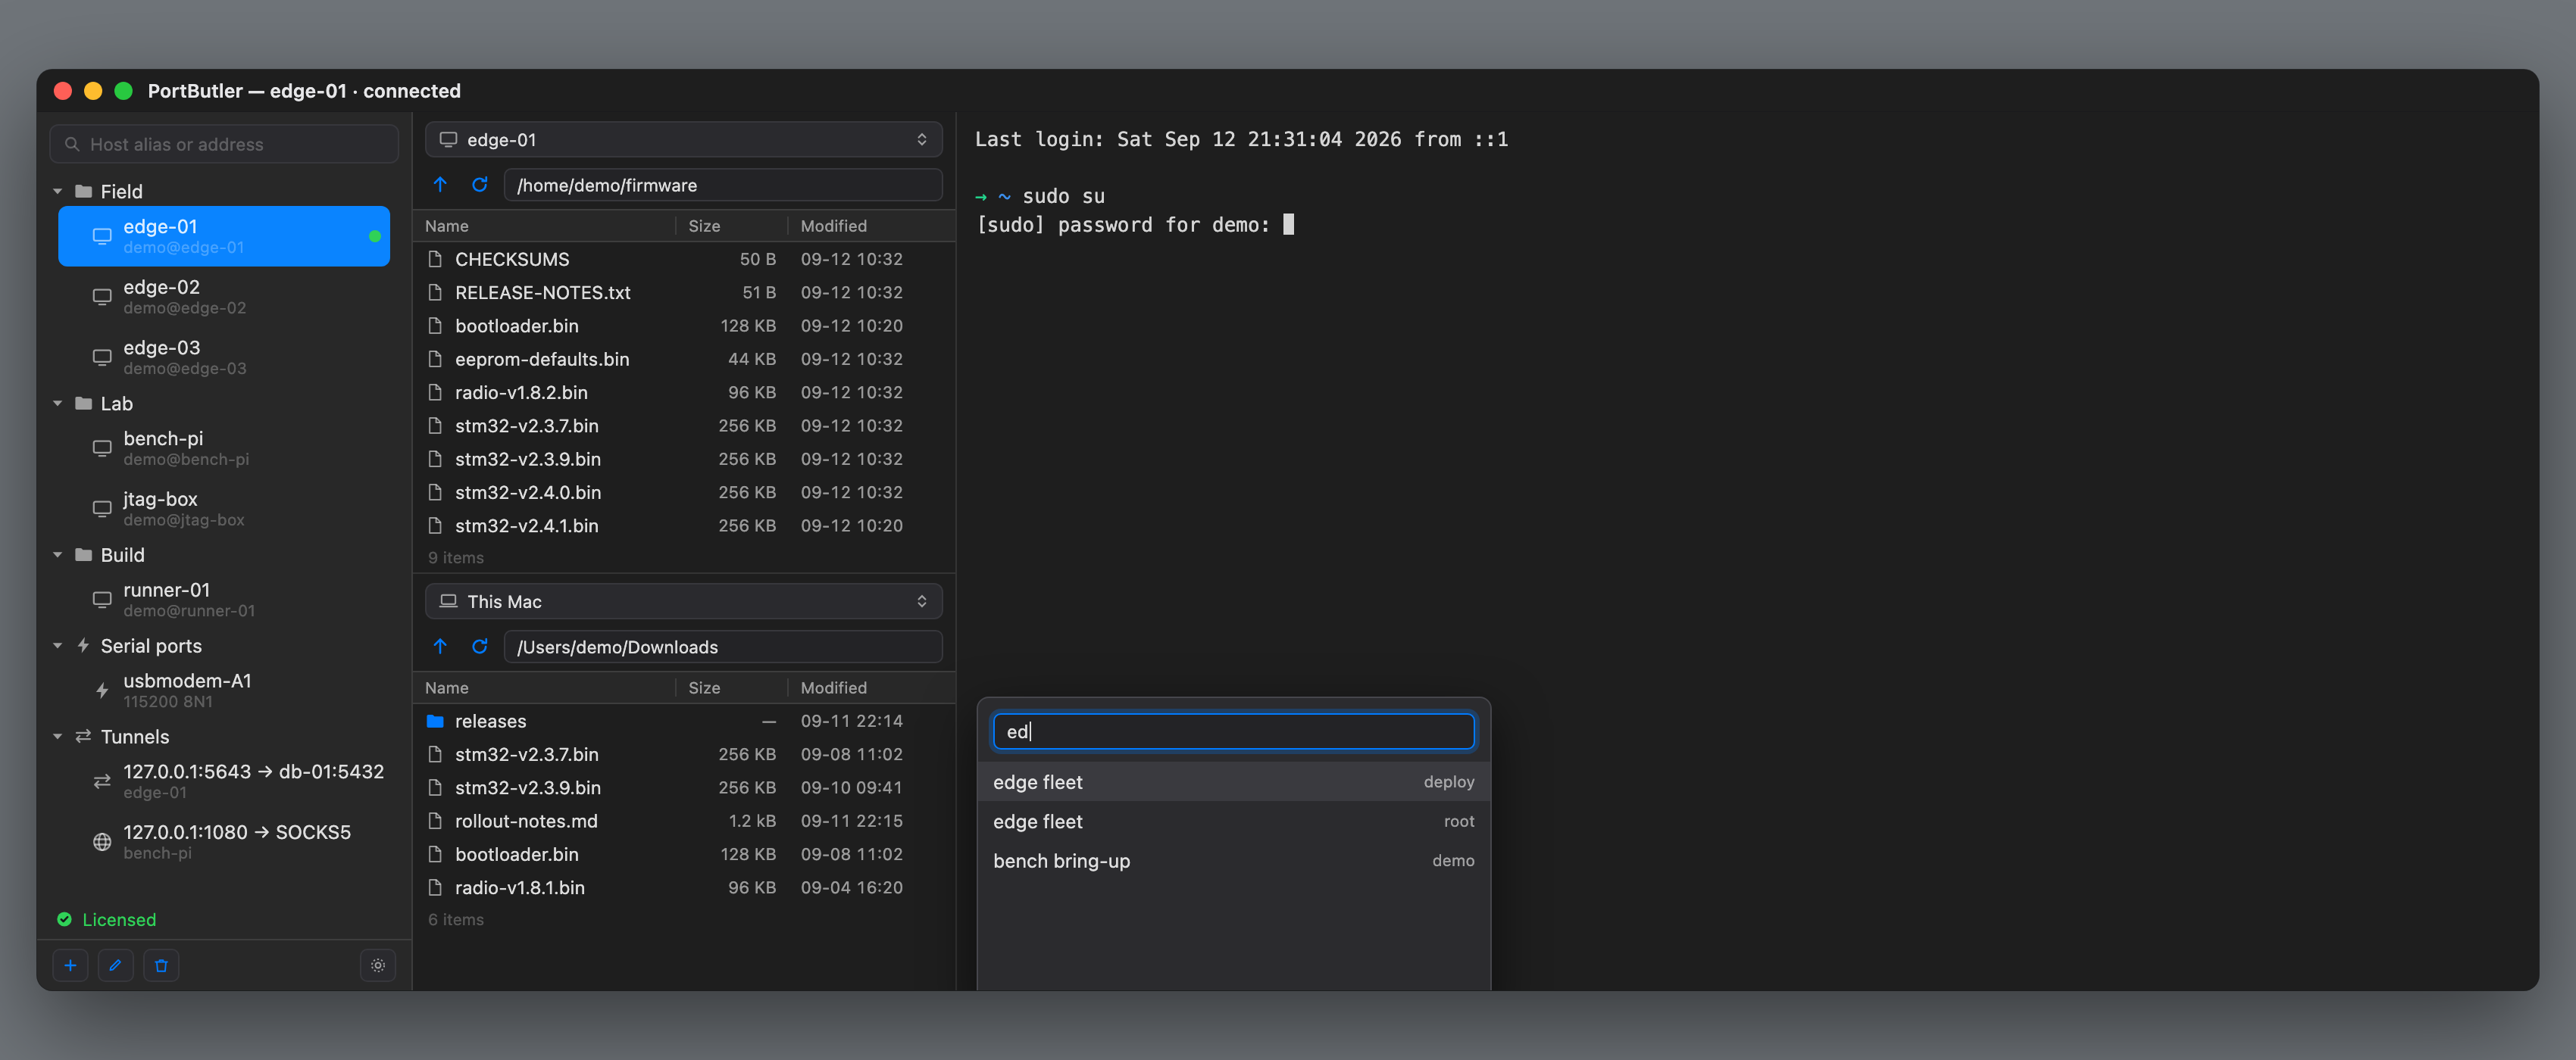Sort remote pane by Size column

click(732, 226)
